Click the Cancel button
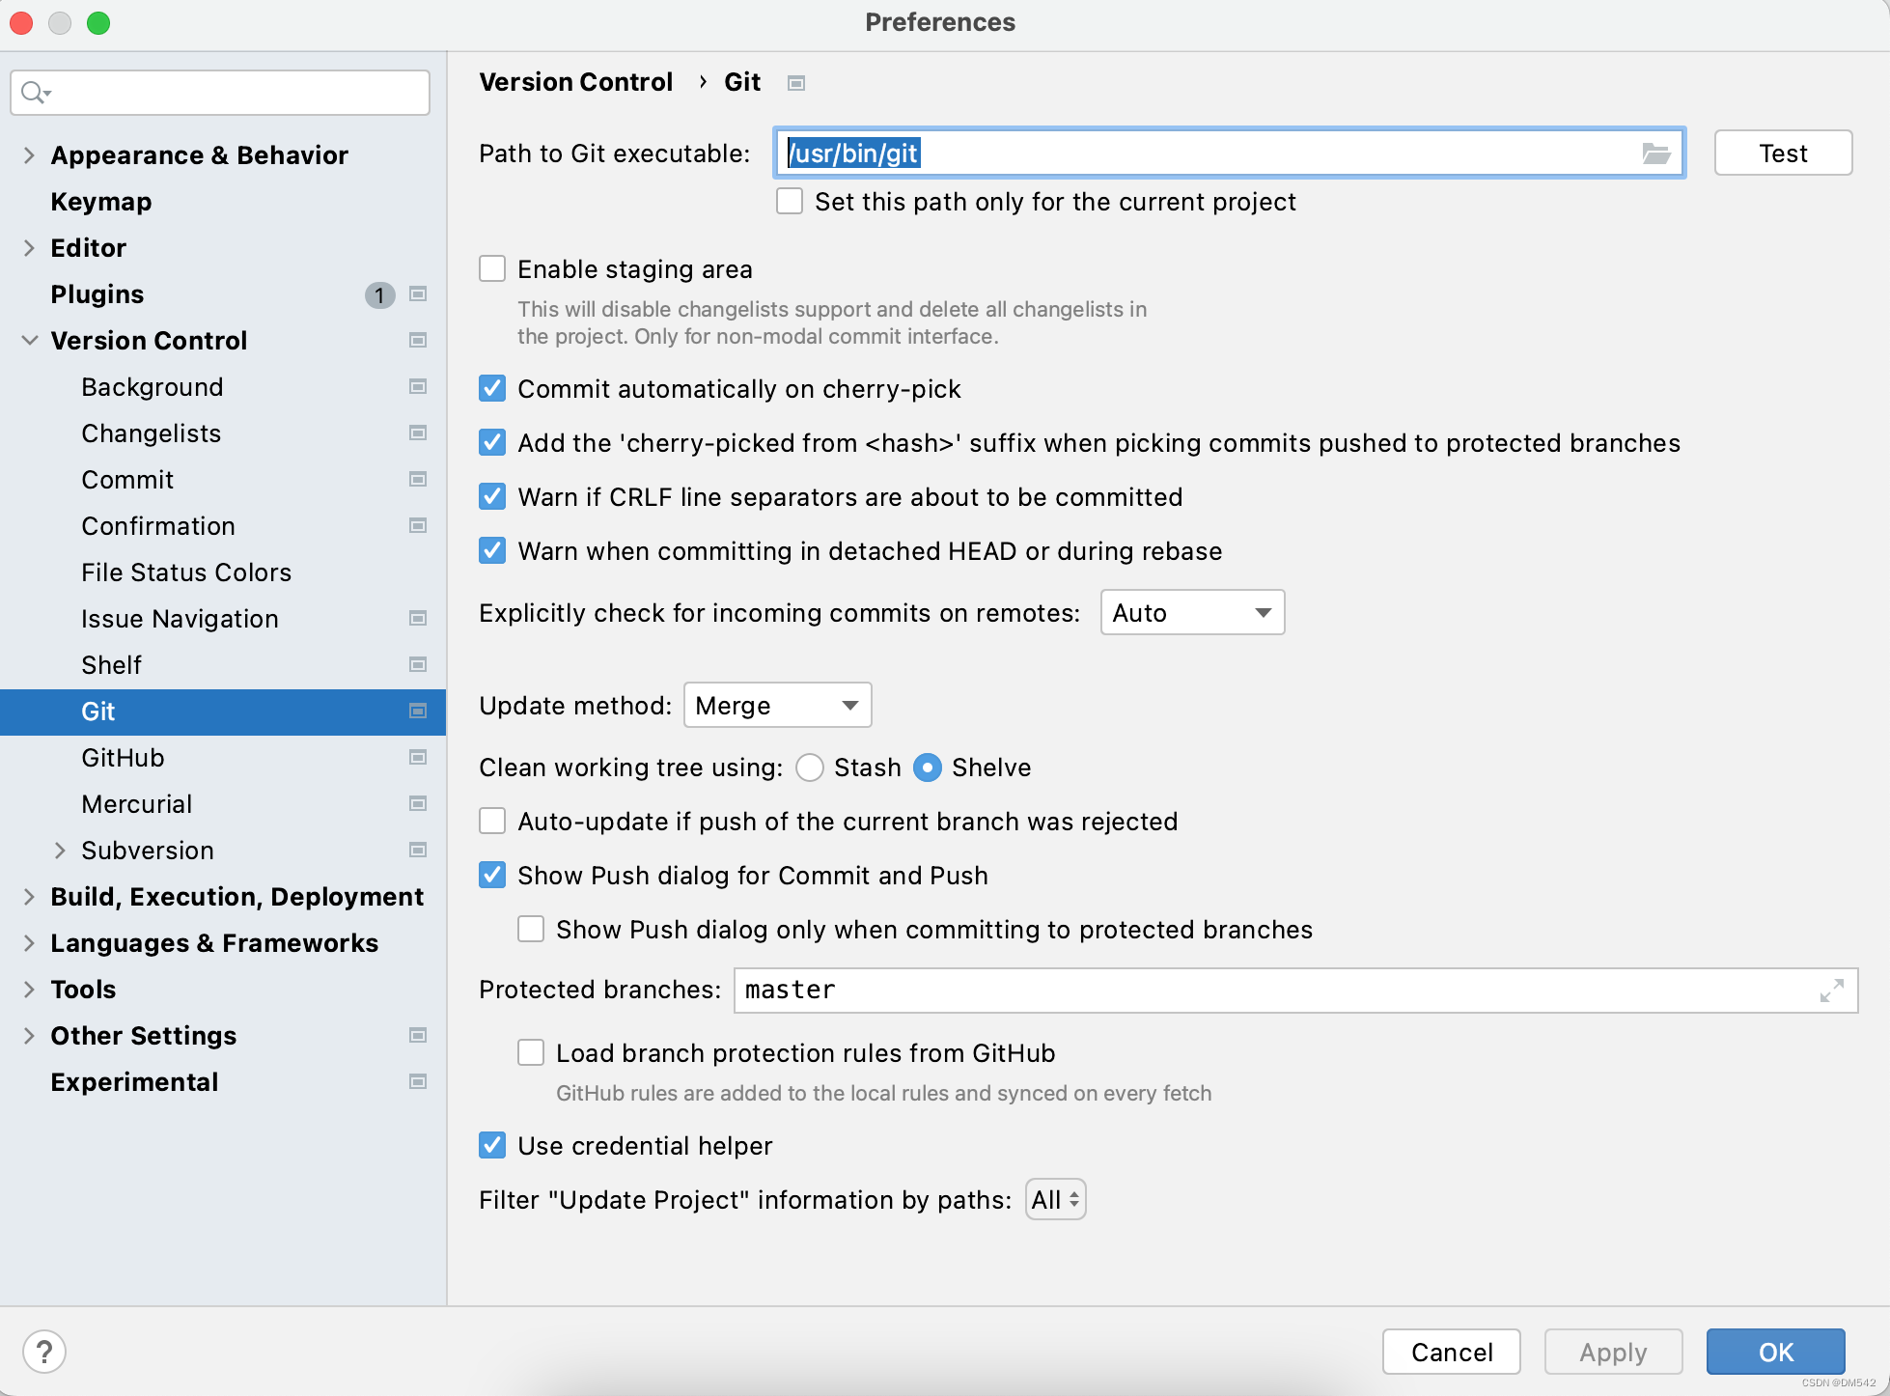Image resolution: width=1890 pixels, height=1396 pixels. (x=1451, y=1352)
